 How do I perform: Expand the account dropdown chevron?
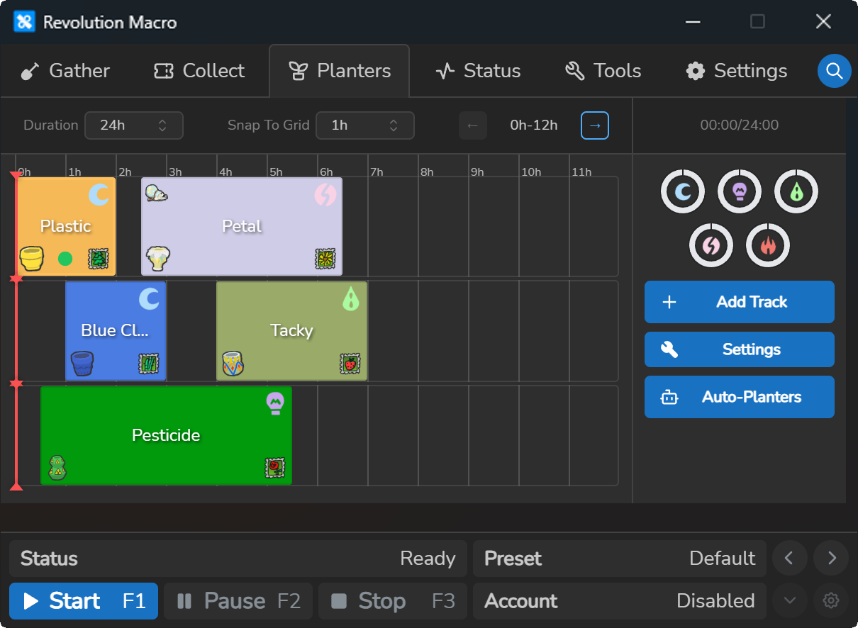point(789,601)
